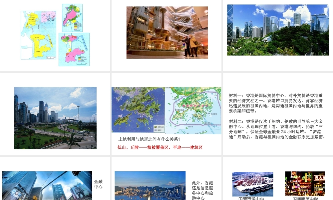Select the red answer text 低山、丘陵——植被覆盖区

(143, 148)
